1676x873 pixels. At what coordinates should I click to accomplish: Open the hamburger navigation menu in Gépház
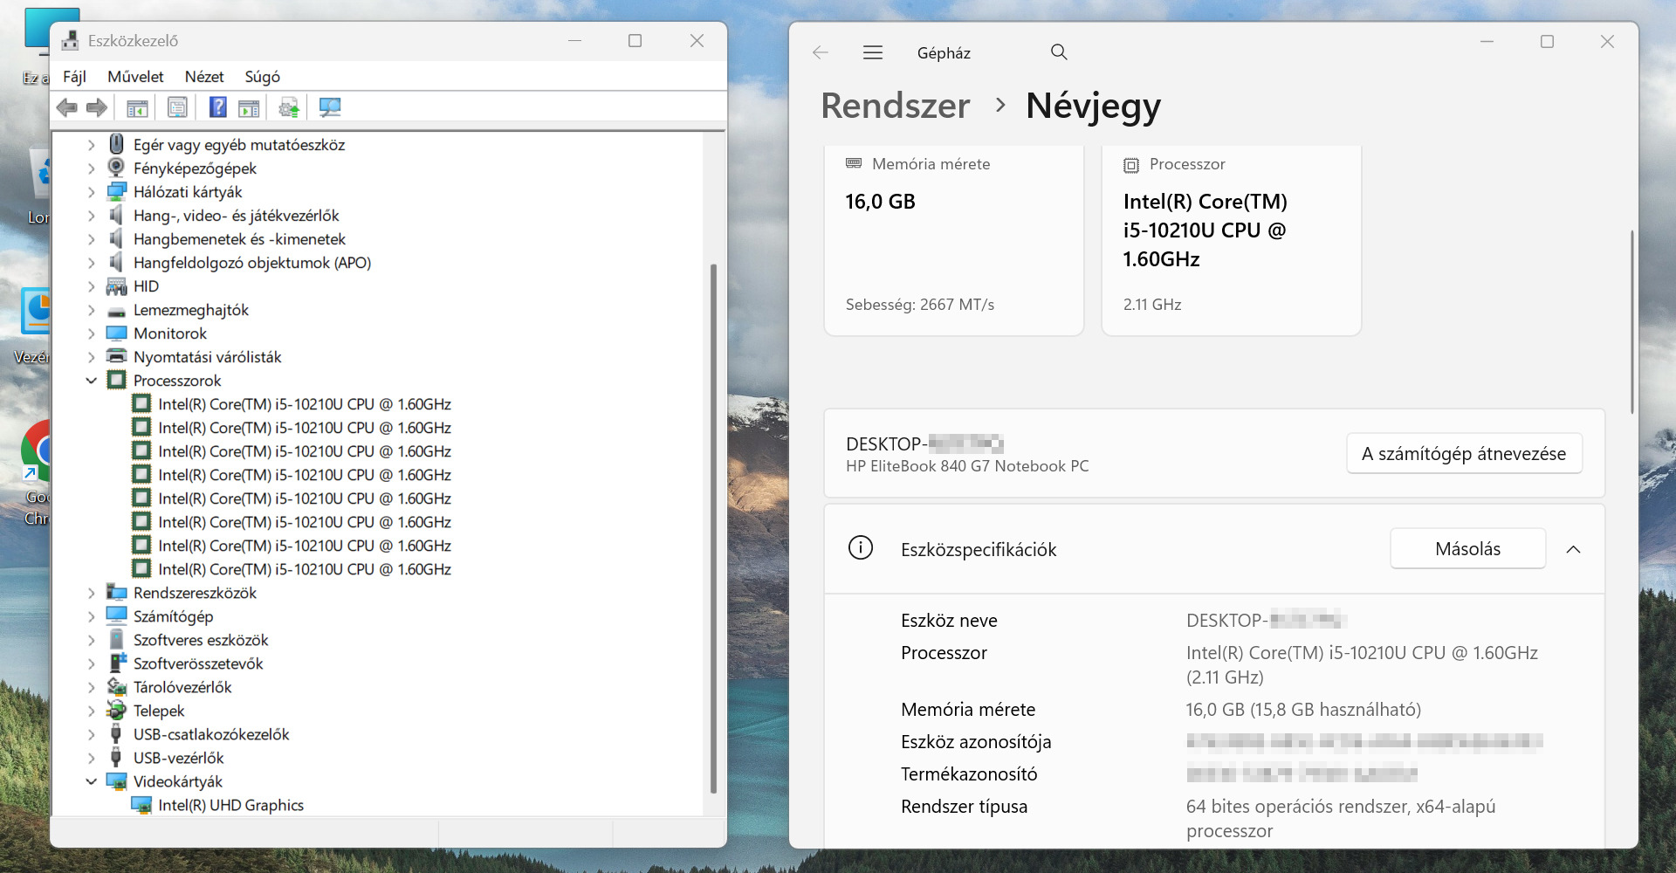pyautogui.click(x=873, y=52)
